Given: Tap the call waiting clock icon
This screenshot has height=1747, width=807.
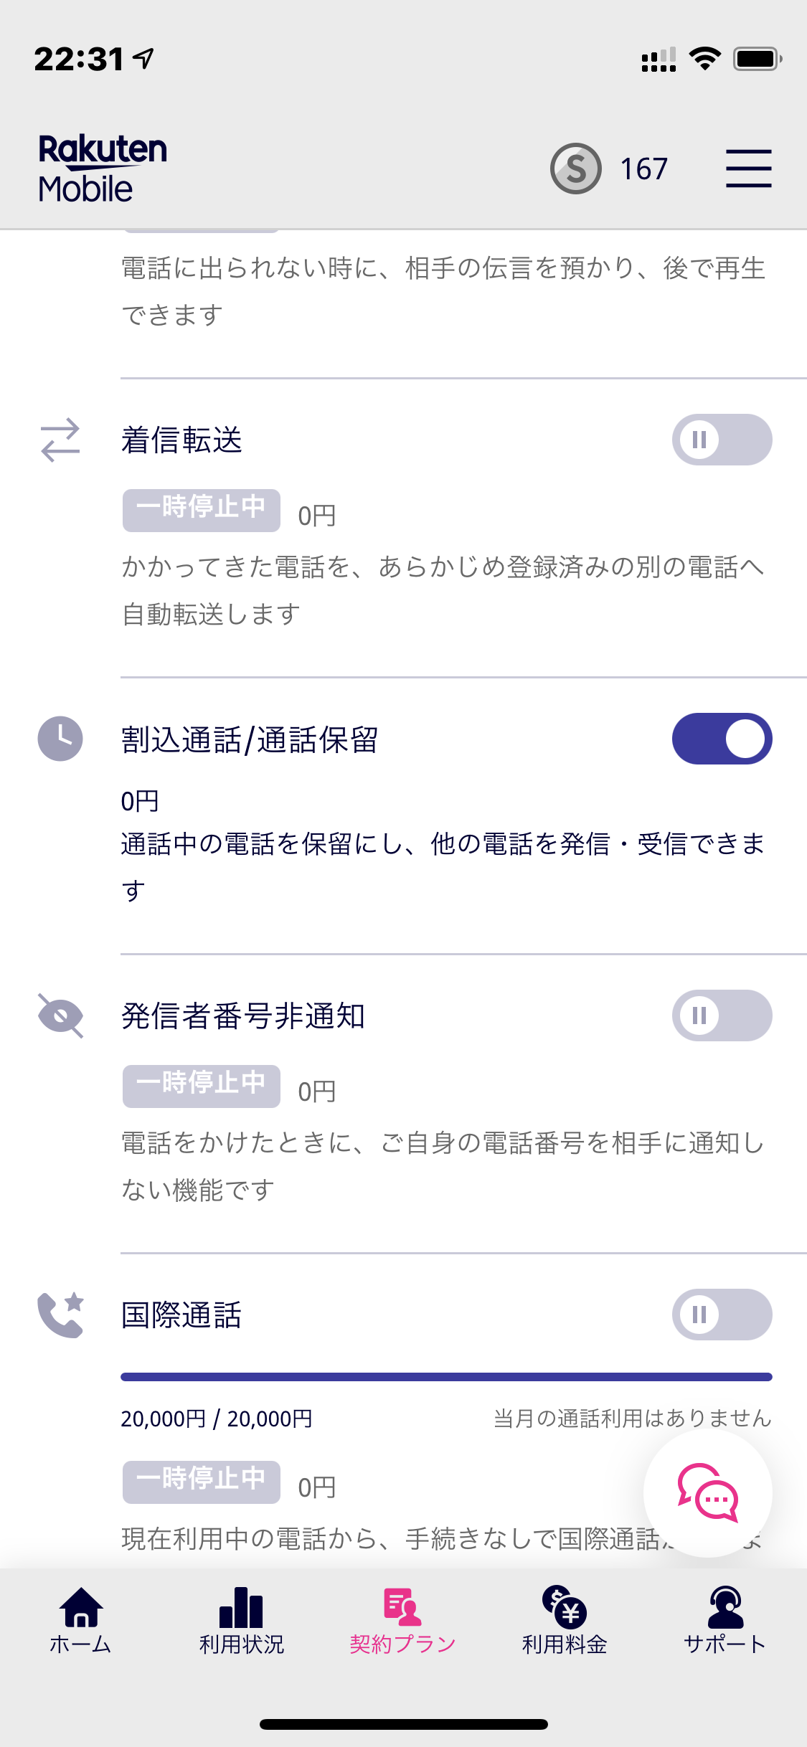Looking at the screenshot, I should click(60, 739).
